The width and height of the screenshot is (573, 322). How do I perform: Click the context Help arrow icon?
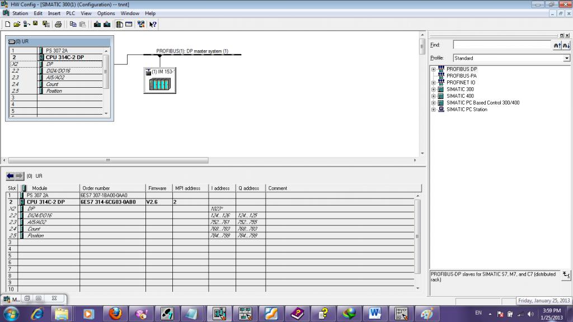(153, 24)
